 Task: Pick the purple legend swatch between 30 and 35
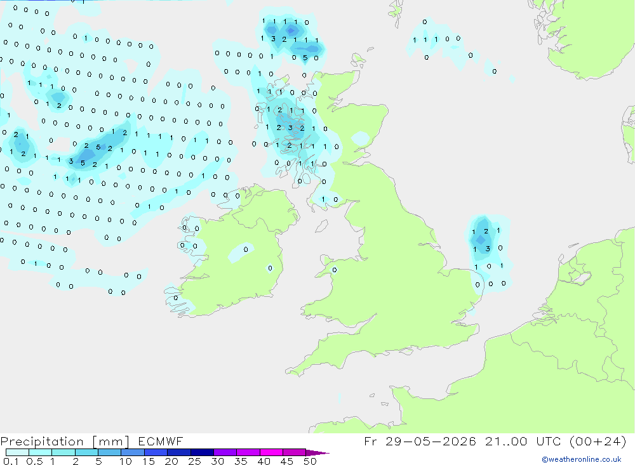point(225,452)
